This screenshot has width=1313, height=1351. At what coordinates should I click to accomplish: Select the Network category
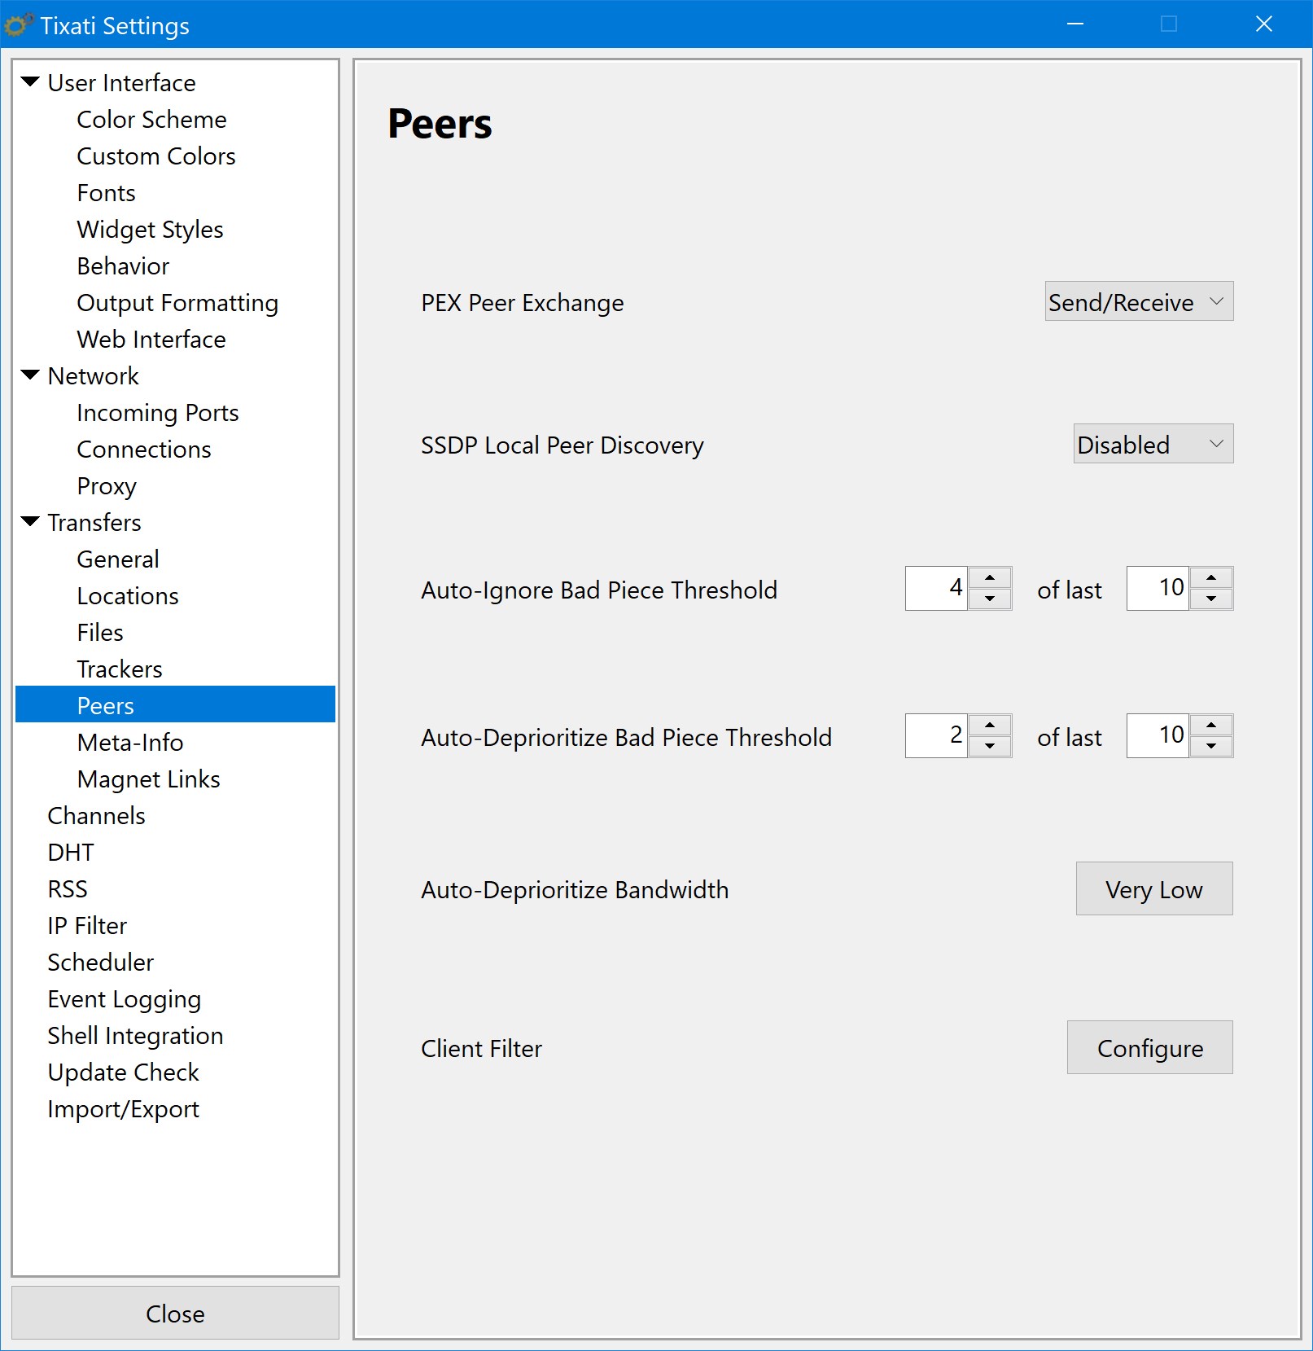94,375
